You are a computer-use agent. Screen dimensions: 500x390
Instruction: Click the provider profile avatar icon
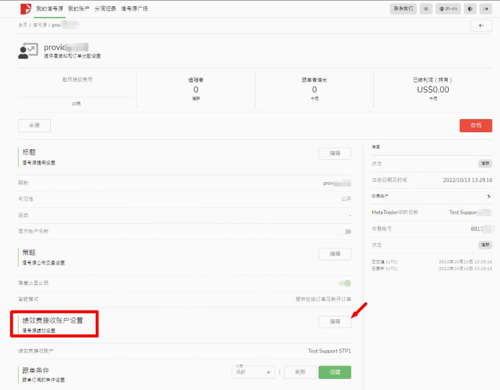tap(28, 51)
